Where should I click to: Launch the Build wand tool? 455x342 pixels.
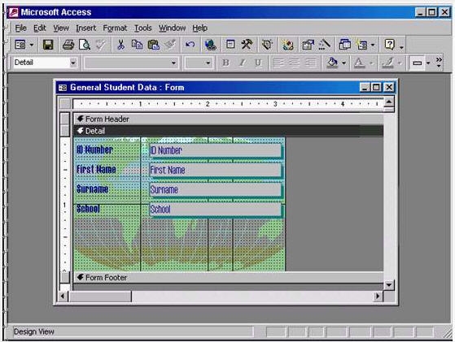click(x=325, y=45)
